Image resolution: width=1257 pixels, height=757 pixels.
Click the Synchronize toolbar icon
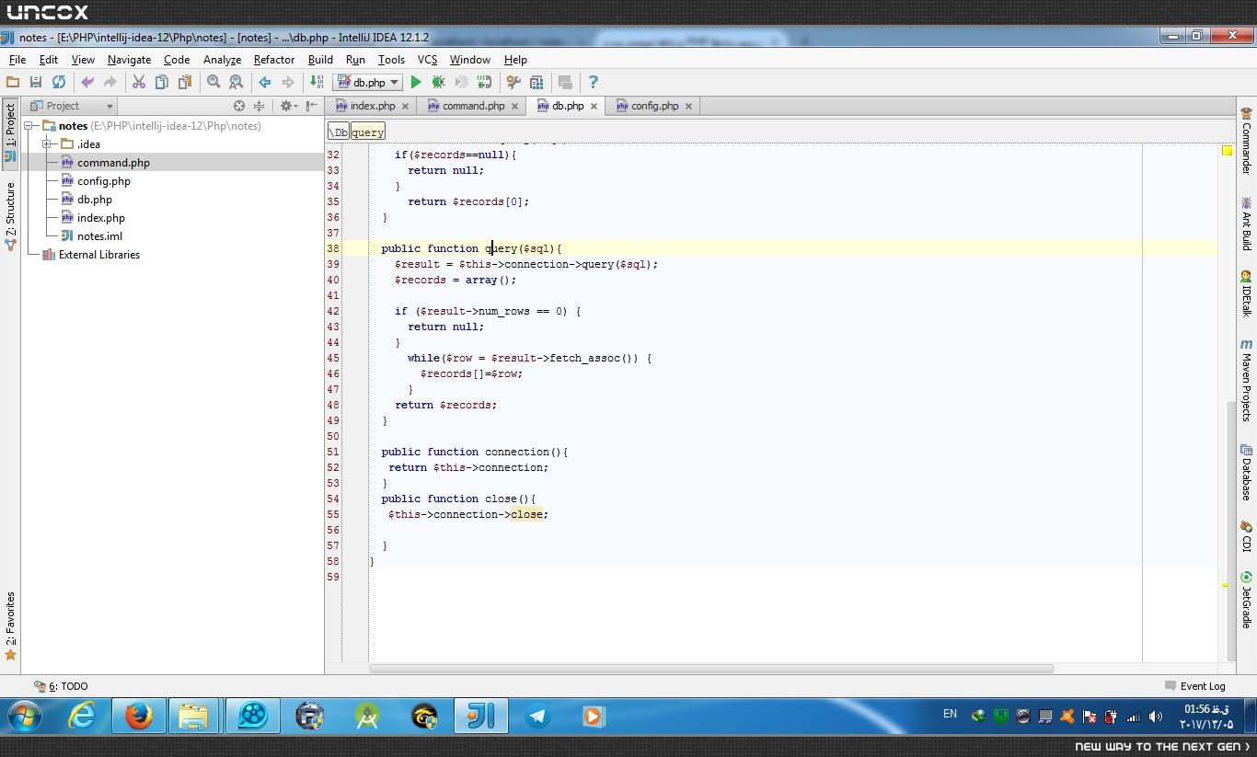tap(59, 83)
